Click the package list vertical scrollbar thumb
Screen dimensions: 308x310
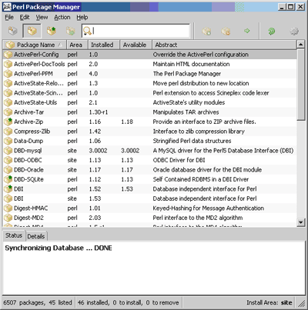[x=300, y=85]
